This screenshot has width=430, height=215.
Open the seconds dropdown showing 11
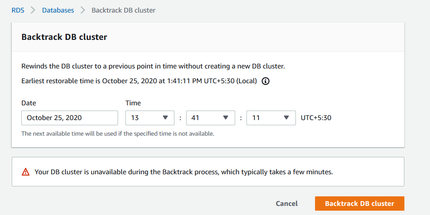[271, 117]
